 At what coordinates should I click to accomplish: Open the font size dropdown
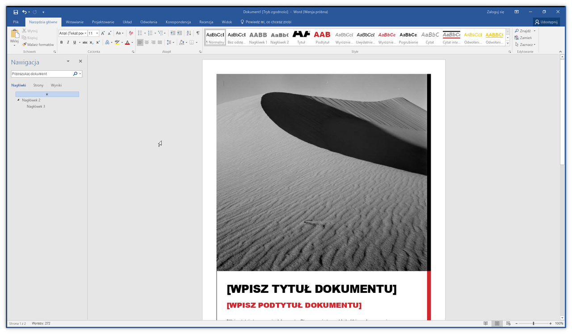pyautogui.click(x=97, y=33)
